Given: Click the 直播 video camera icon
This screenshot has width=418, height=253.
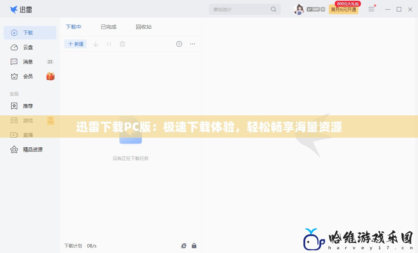Looking at the screenshot, I should [14, 135].
